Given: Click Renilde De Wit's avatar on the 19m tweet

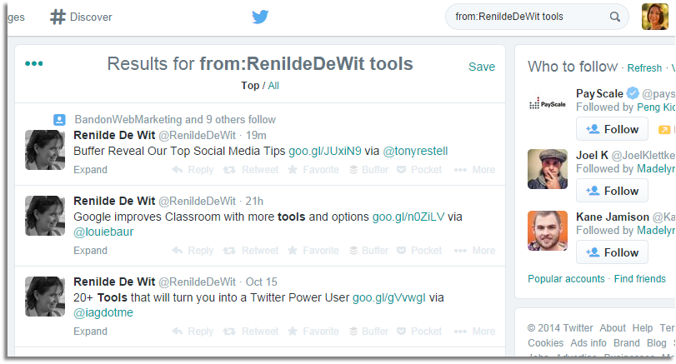Looking at the screenshot, I should [x=45, y=150].
